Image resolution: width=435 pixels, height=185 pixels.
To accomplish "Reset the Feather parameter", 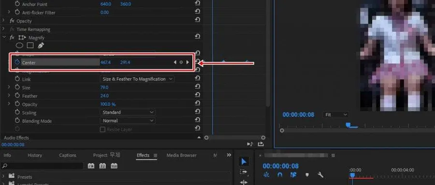I will pos(197,95).
